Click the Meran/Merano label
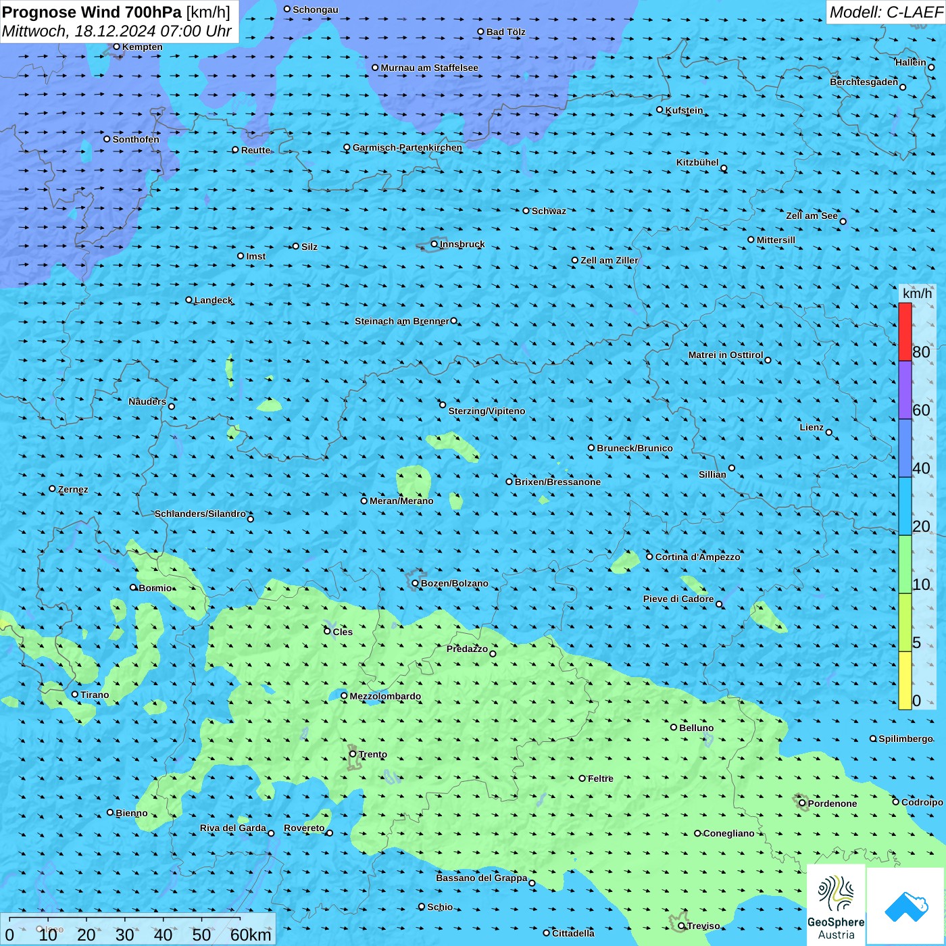Image resolution: width=946 pixels, height=946 pixels. coord(401,501)
